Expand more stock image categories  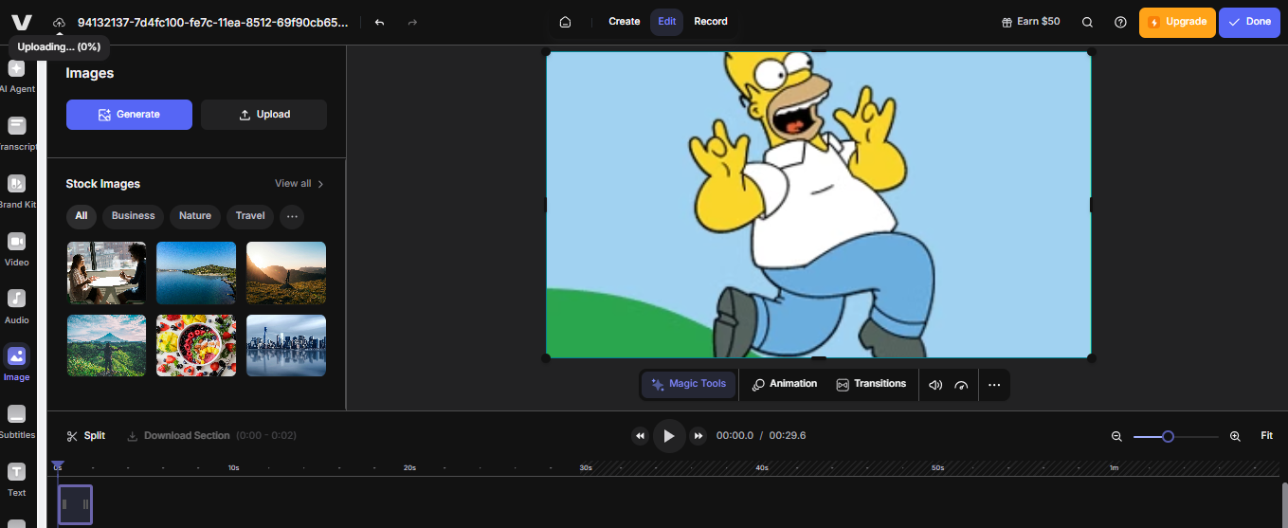[292, 216]
